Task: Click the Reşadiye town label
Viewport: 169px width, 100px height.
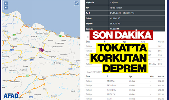Action: tap(52, 57)
